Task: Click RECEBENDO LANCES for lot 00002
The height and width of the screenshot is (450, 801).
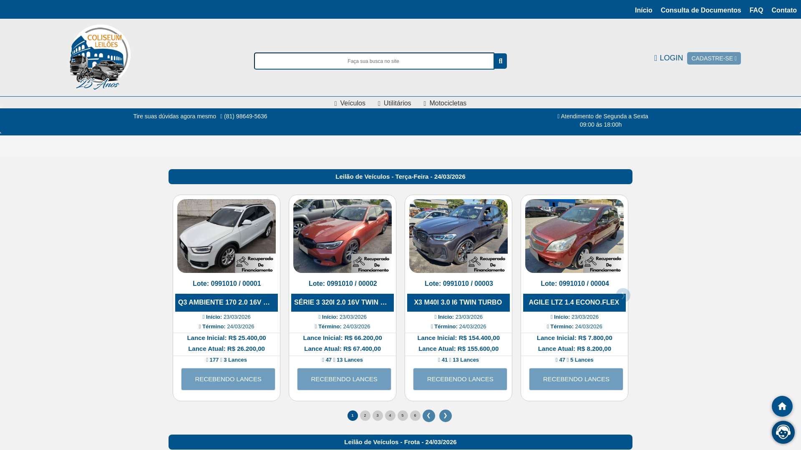Action: click(344, 379)
